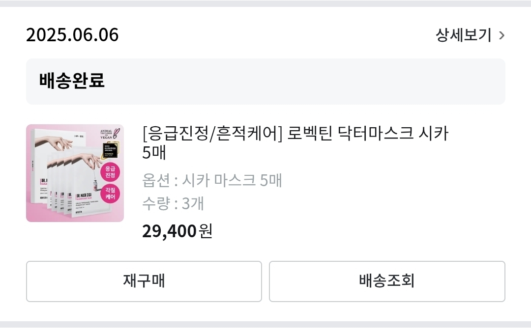Select the 배송완료 delivery status banner
Screen dimensions: 531x334
(x=265, y=81)
